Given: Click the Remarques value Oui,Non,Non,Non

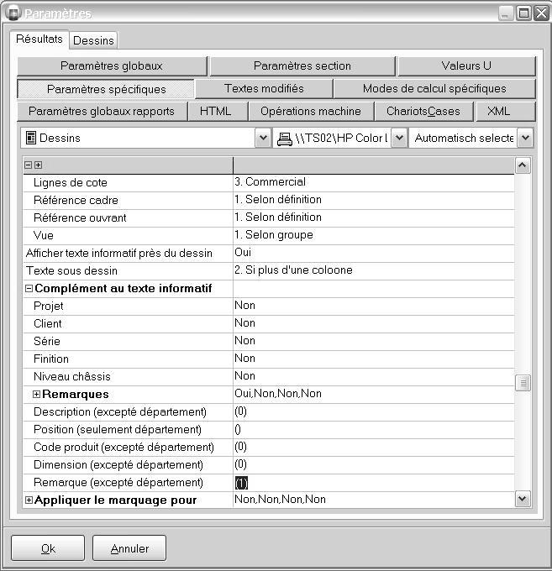Looking at the screenshot, I should (x=278, y=394).
